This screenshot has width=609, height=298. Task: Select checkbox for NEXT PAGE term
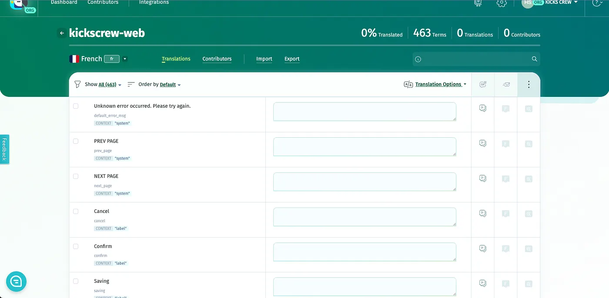76,176
